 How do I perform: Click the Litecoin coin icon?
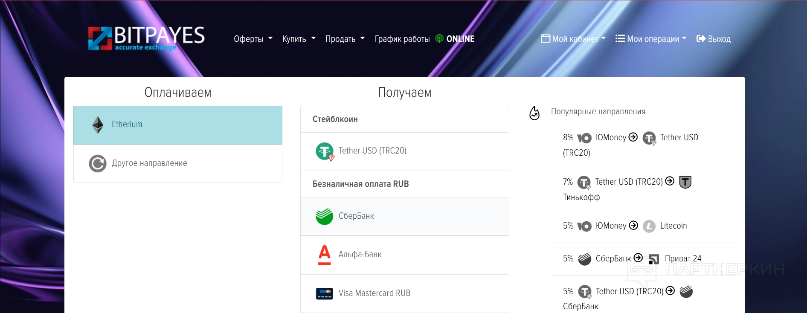pyautogui.click(x=649, y=226)
